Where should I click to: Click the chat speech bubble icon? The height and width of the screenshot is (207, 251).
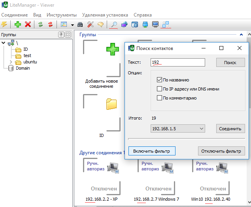click(100, 24)
